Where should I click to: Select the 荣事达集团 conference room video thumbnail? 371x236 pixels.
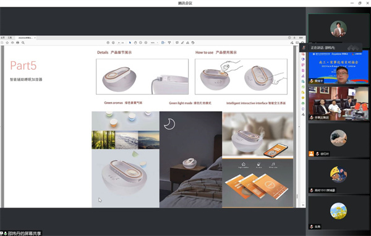pos(338,103)
